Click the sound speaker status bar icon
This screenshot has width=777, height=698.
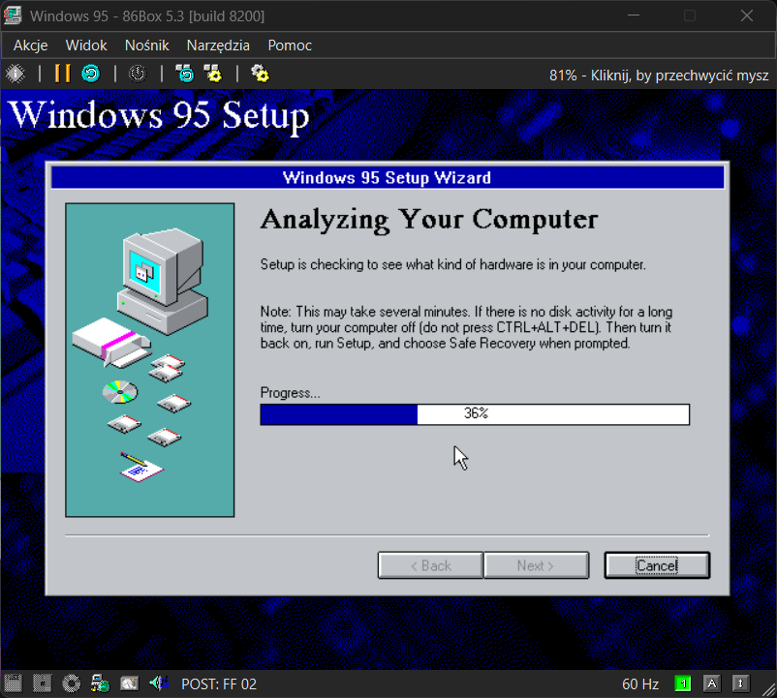[x=157, y=684]
